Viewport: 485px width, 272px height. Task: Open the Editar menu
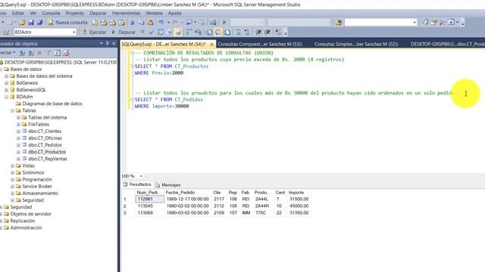[18, 14]
